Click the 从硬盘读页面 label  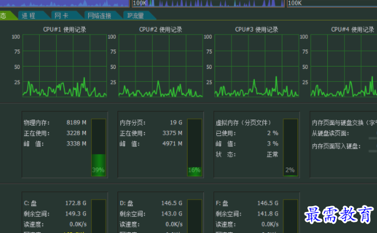(330, 133)
